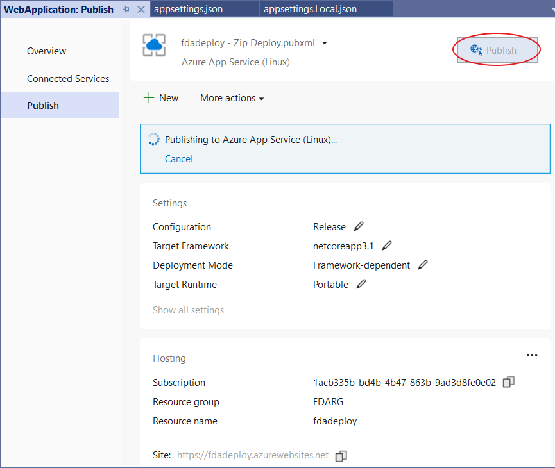Click the Release configuration value
This screenshot has height=468, width=555.
[x=329, y=227]
